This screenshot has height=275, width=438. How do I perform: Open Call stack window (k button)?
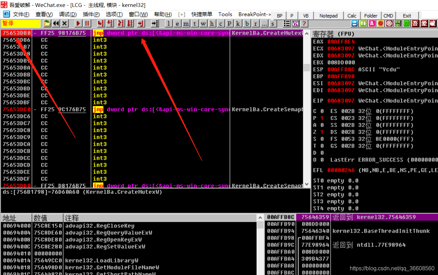pos(238,24)
